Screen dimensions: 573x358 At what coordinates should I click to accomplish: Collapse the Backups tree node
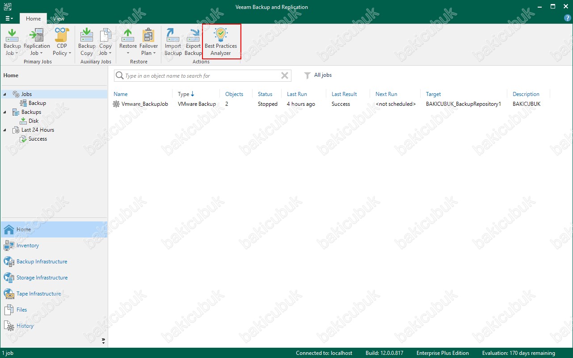tap(5, 112)
